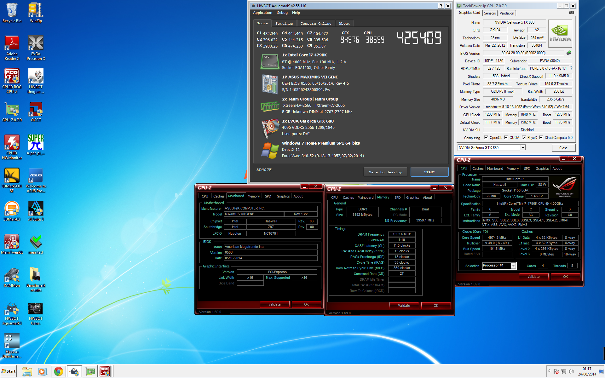Screen dimensions: 605x378
Task: Click the Aquamark title bar help button
Action: tap(441, 6)
